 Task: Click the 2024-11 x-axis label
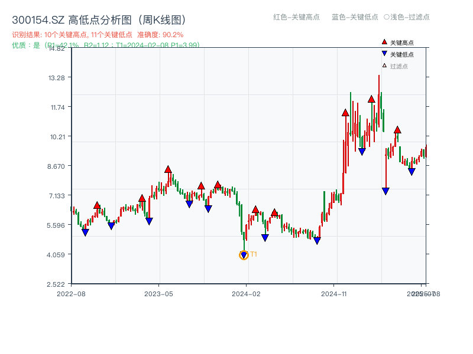click(x=334, y=294)
